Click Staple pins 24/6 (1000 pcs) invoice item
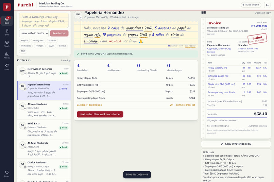Viewport: 274px width, 182px height. [x=221, y=84]
